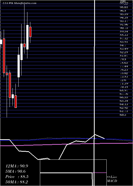
Task: Click the tall white candlestick body reaching 91.96
Action: (27, 37)
